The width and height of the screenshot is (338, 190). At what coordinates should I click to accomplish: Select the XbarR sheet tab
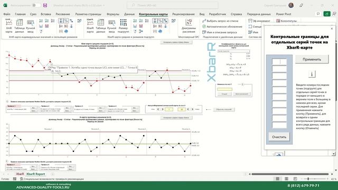click(x=20, y=174)
